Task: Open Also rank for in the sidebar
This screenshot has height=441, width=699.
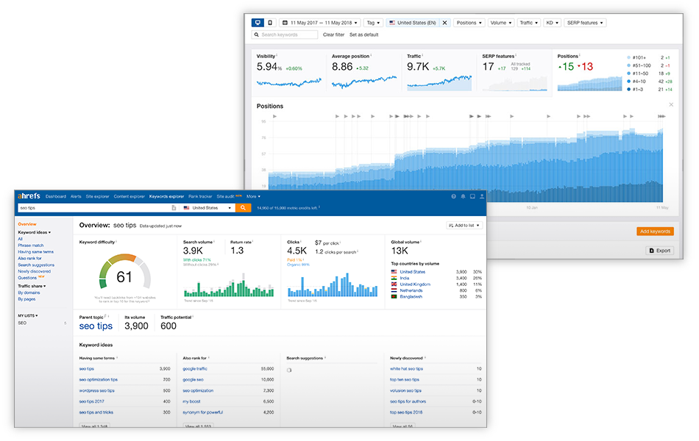Action: [x=29, y=259]
